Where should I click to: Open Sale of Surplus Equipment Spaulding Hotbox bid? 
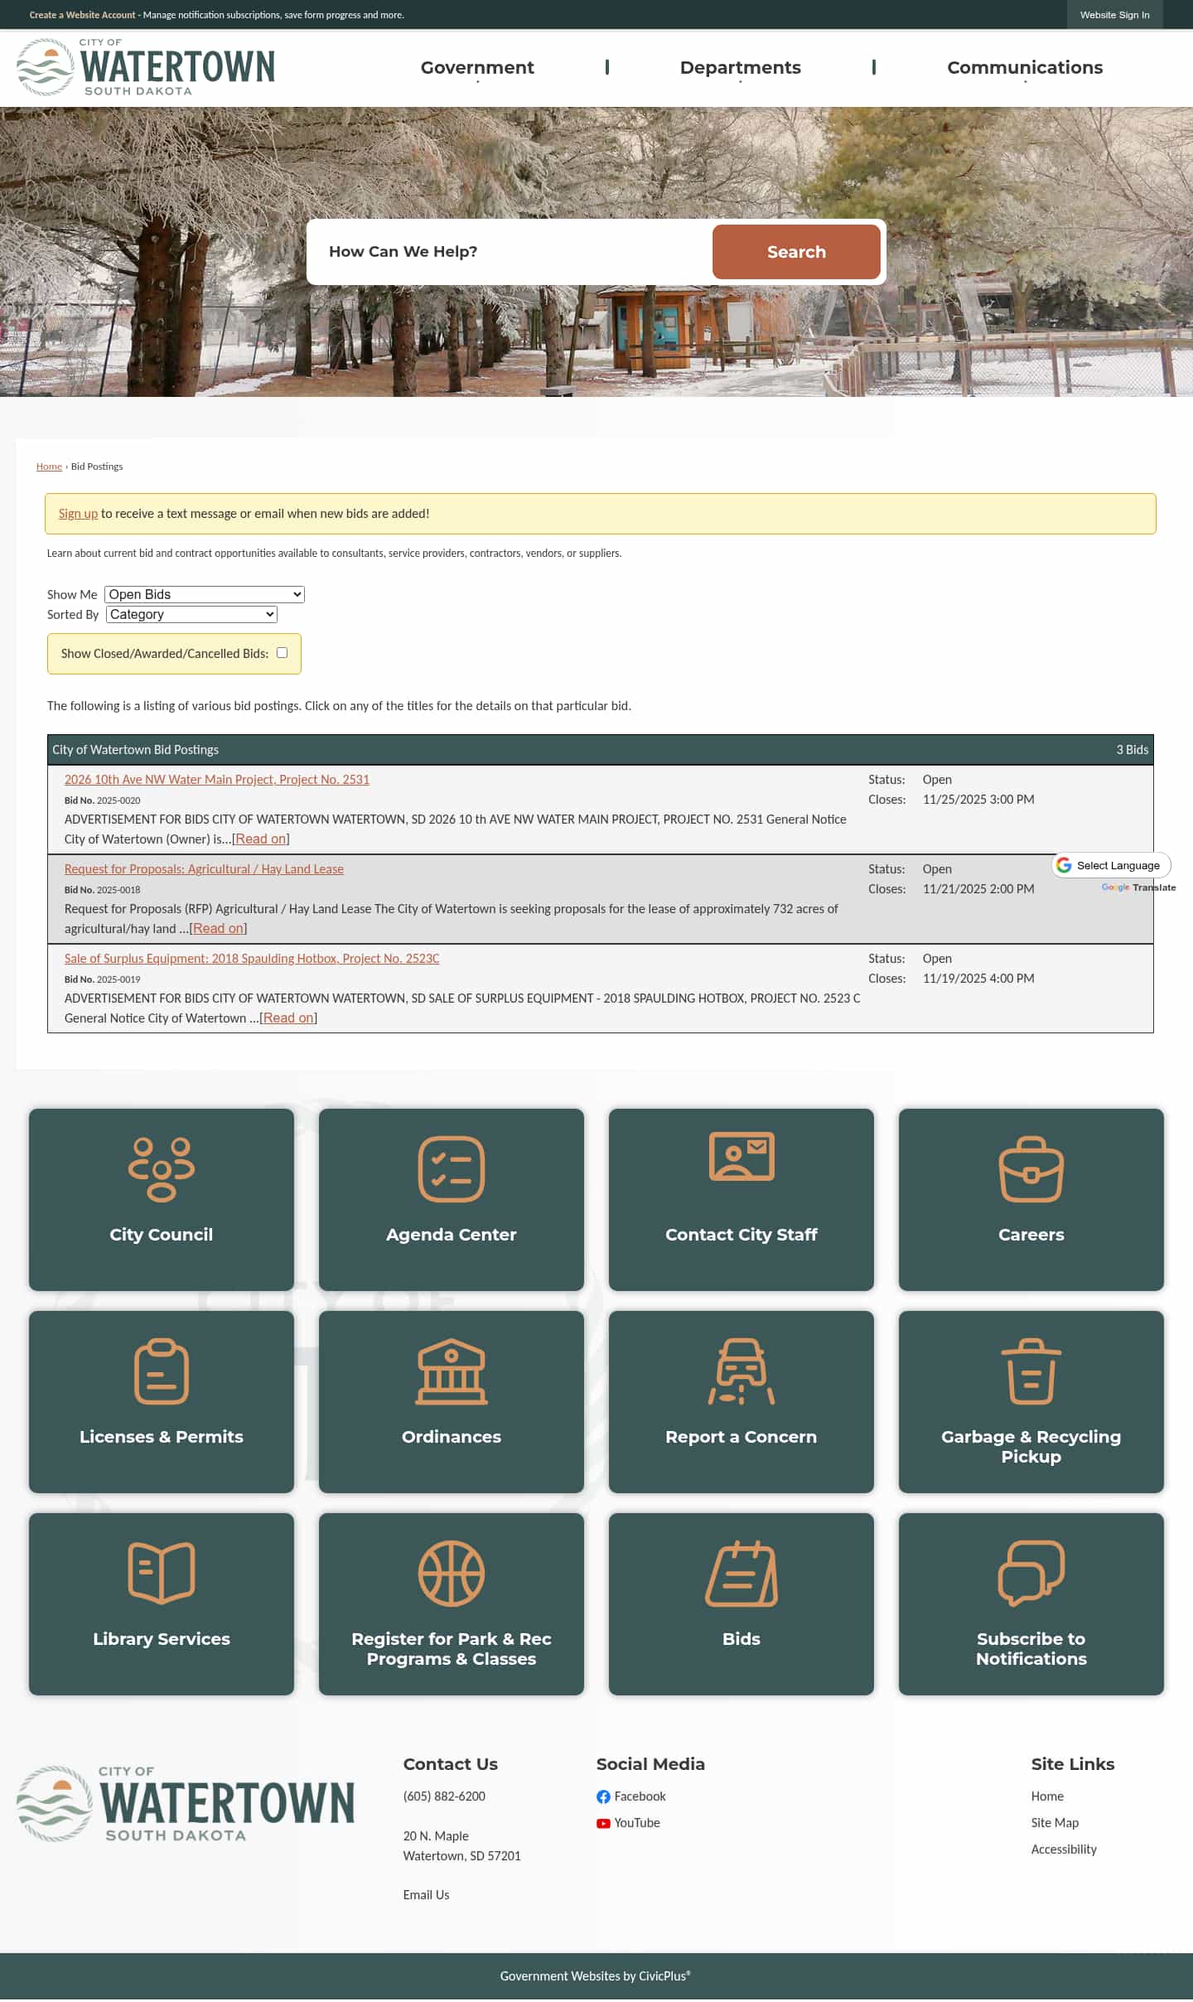click(x=252, y=959)
